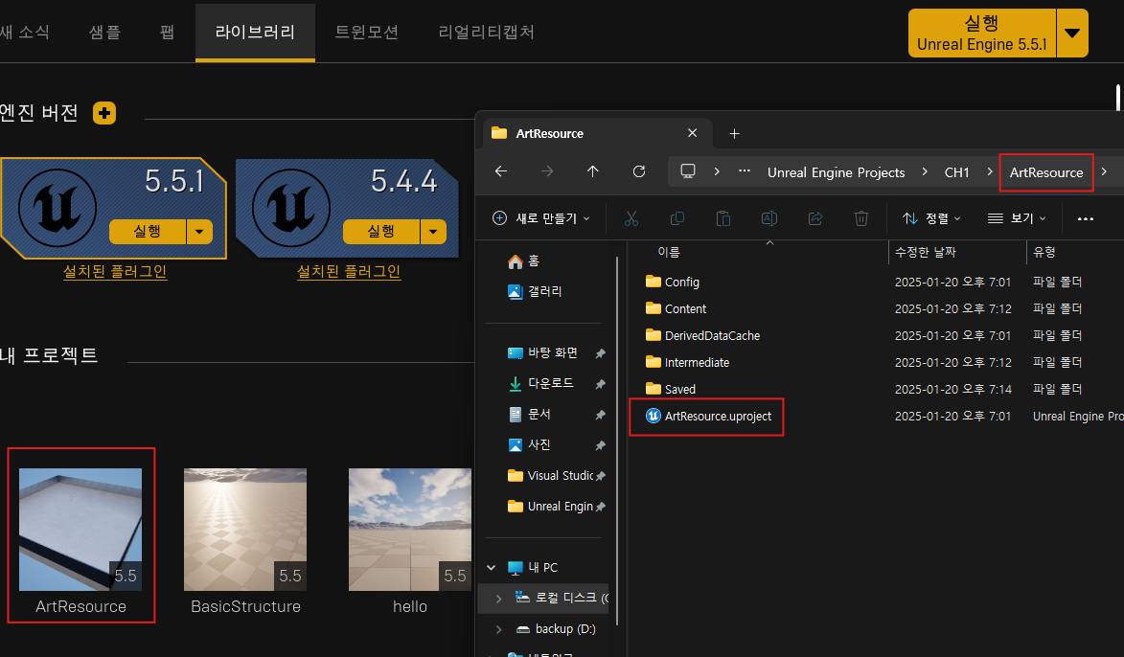The height and width of the screenshot is (657, 1124).
Task: Click 실행 on the 5.5.1 engine card
Action: click(x=147, y=232)
